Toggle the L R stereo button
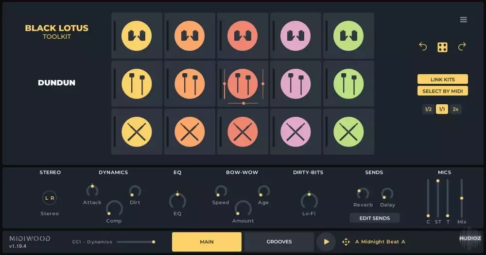Image resolution: width=486 pixels, height=255 pixels. (x=50, y=198)
